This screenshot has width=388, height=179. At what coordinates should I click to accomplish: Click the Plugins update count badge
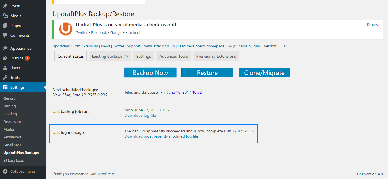(x=27, y=58)
